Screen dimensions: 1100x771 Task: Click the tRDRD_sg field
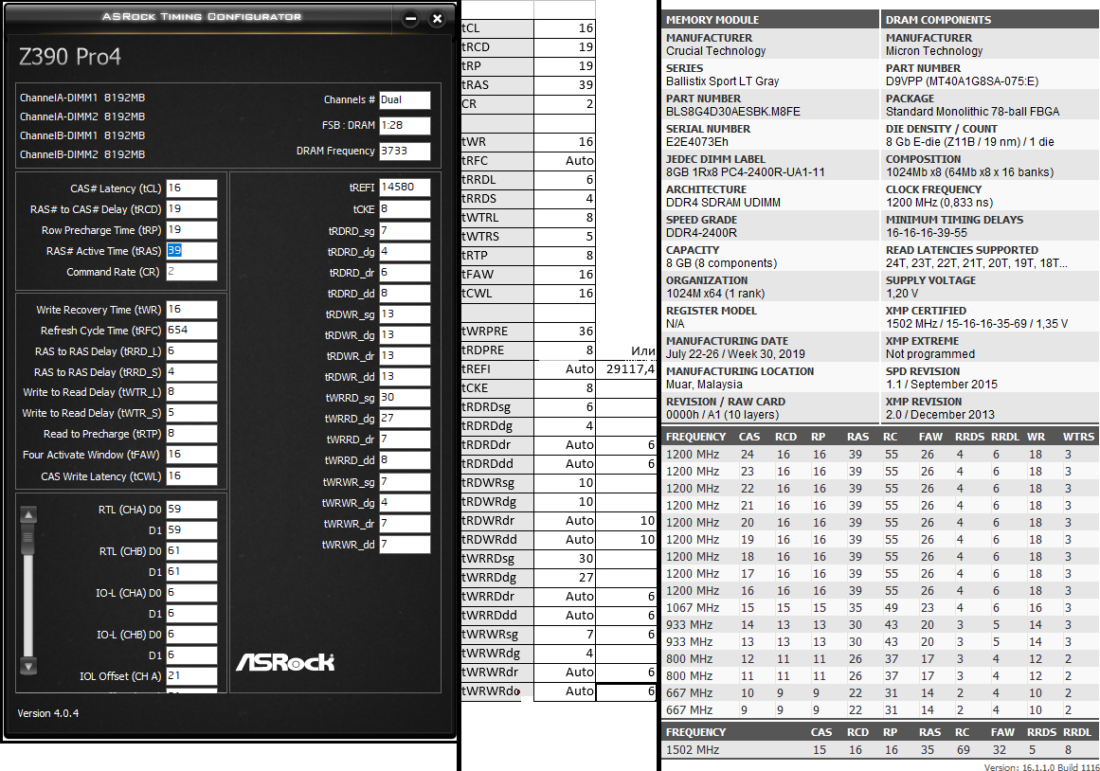[x=405, y=231]
